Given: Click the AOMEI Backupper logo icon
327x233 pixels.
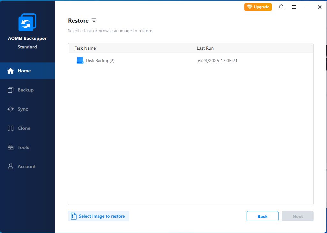Looking at the screenshot, I should [x=27, y=22].
